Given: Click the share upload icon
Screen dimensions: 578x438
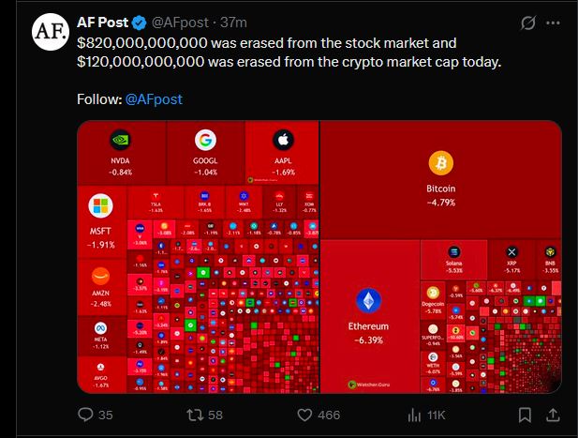Looking at the screenshot, I should coord(553,414).
